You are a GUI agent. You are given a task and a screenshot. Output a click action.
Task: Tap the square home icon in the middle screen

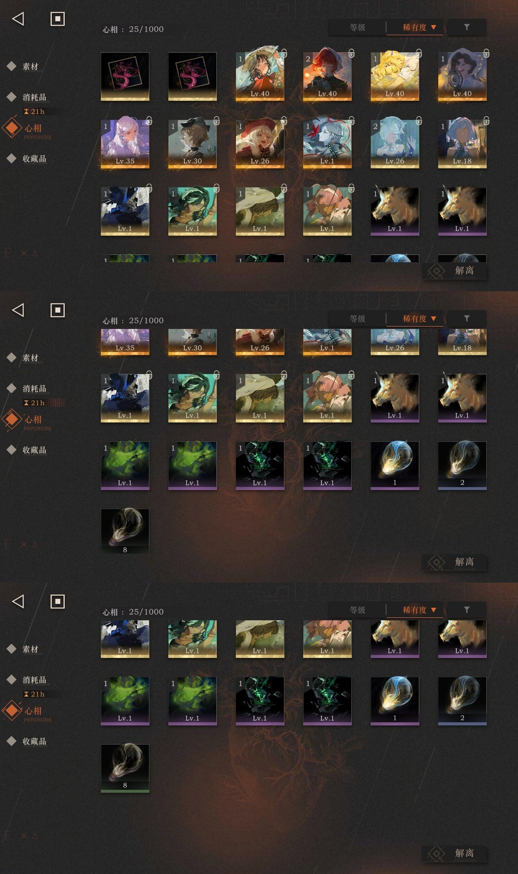57,310
